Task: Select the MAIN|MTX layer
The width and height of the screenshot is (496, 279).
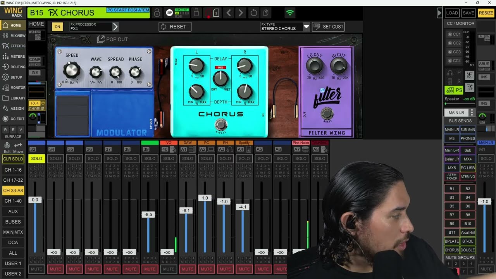Action: pos(13,232)
